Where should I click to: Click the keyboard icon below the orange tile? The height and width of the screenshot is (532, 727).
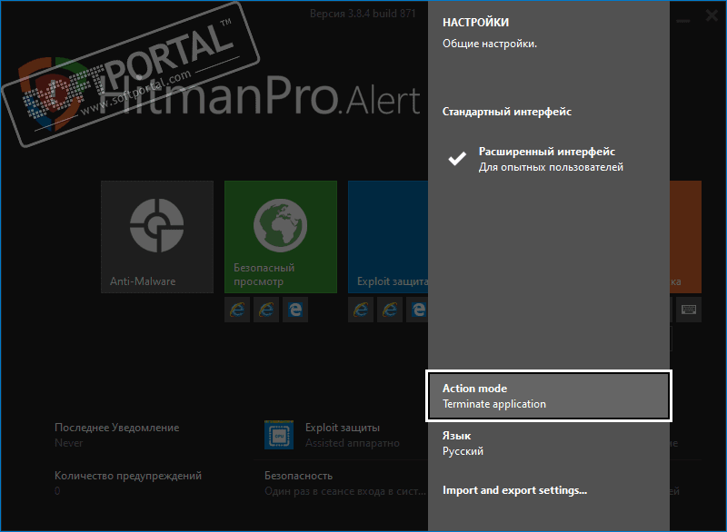(x=689, y=310)
